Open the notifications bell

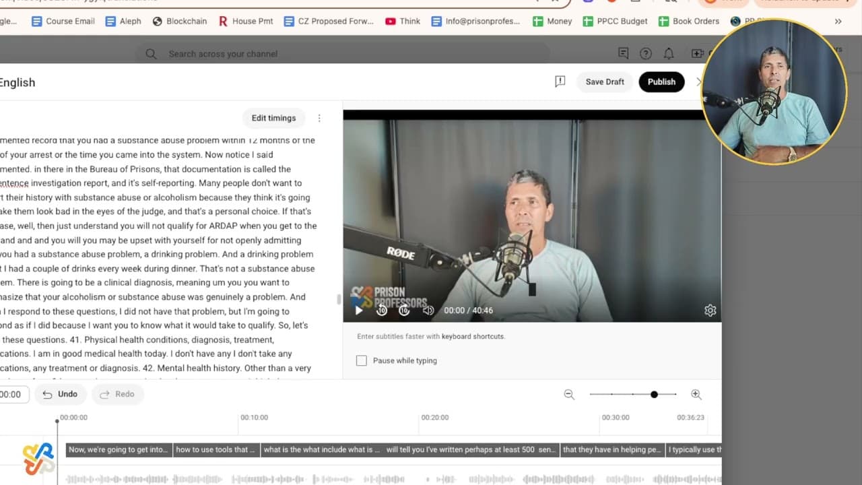coord(669,54)
